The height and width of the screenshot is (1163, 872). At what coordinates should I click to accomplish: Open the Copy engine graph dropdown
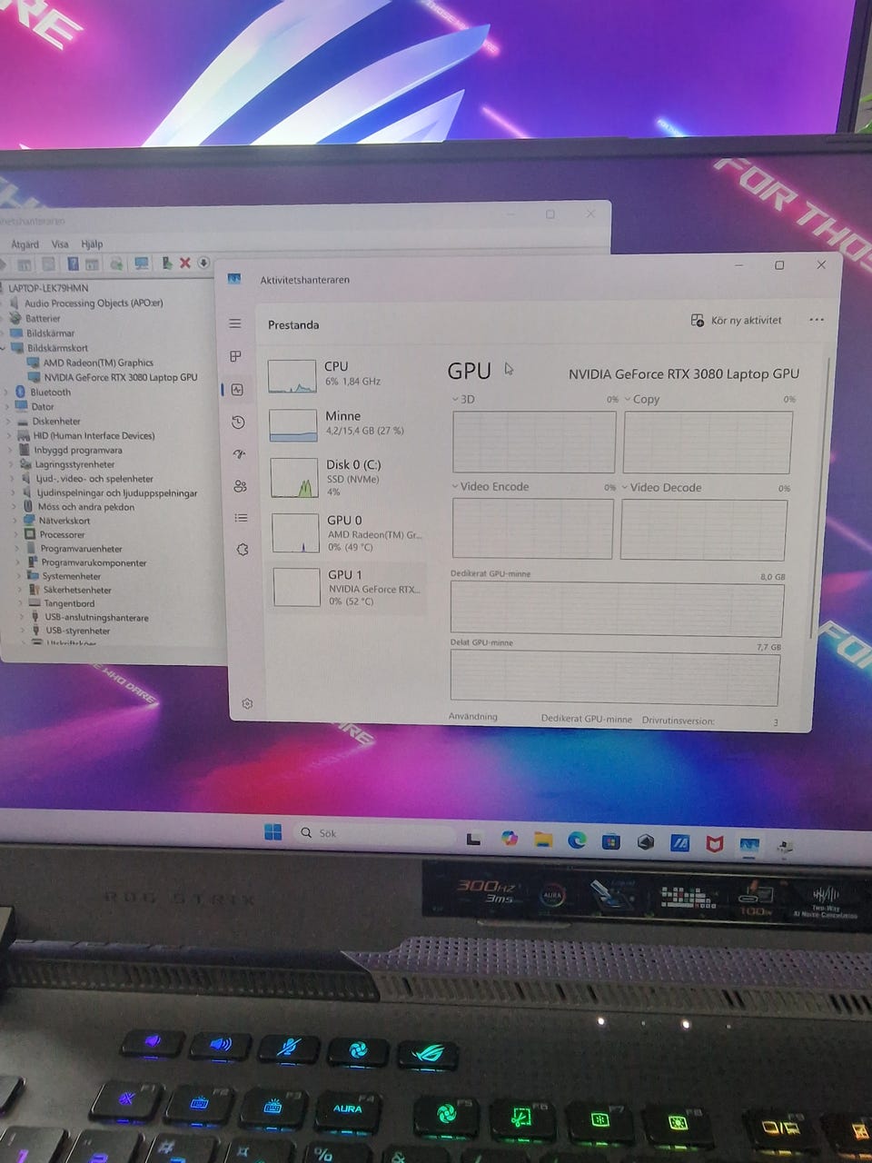click(x=627, y=399)
